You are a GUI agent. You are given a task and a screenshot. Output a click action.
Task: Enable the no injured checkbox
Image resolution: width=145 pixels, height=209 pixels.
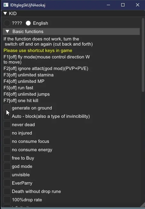pyautogui.click(x=7, y=133)
